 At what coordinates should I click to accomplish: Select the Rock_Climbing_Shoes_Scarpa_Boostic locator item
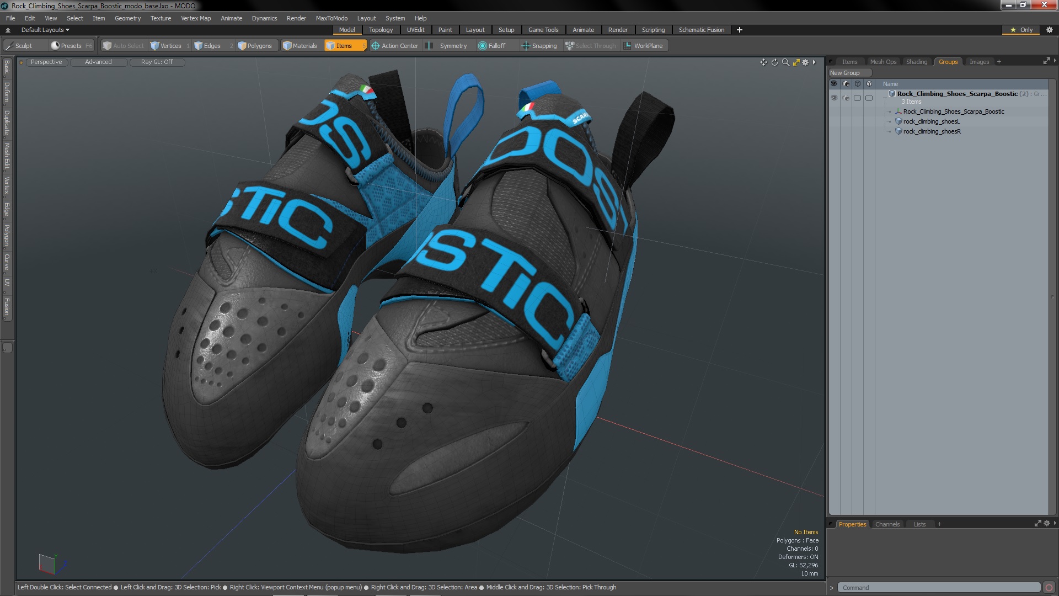click(953, 111)
